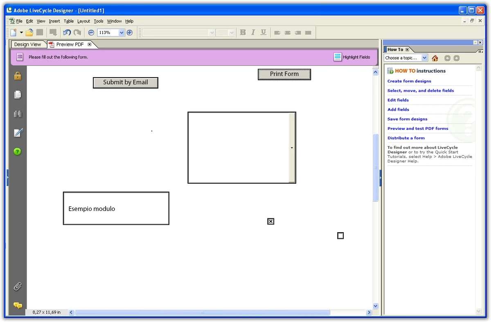Toggle Highlight Fields

click(x=352, y=57)
